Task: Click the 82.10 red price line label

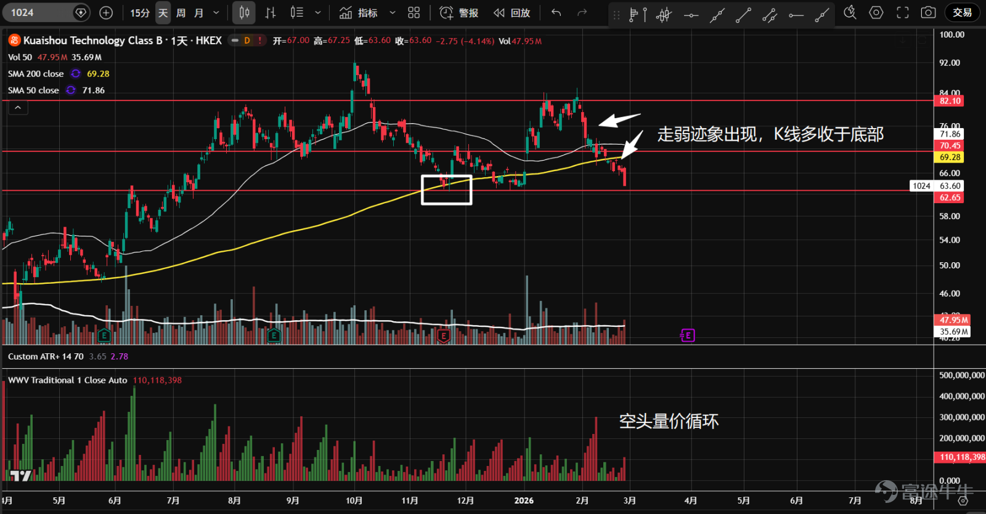Action: tap(950, 101)
